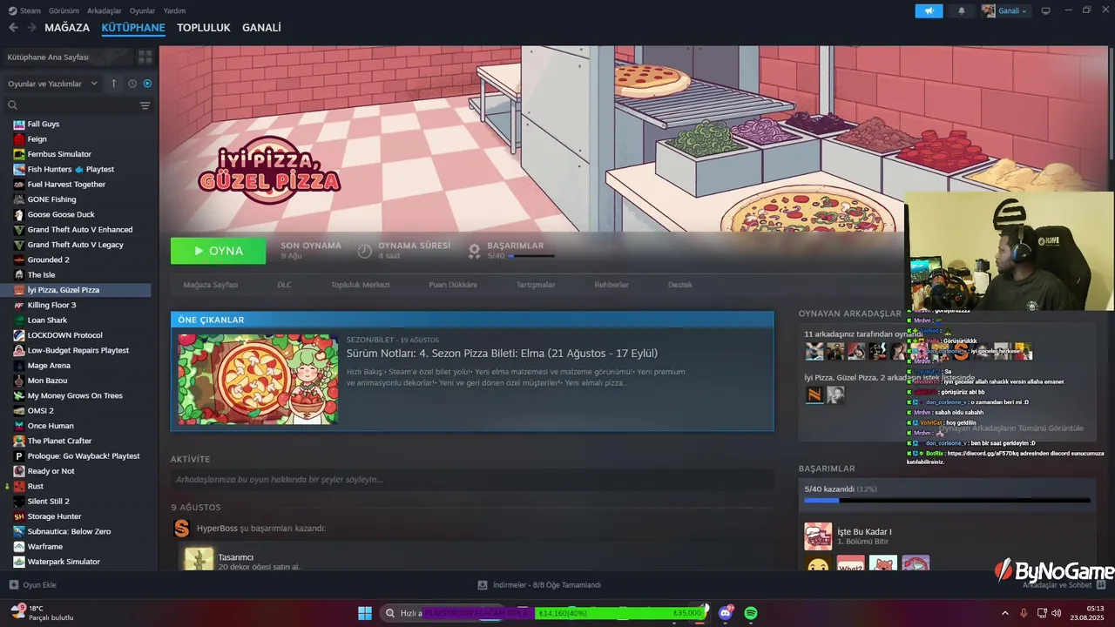This screenshot has height=627, width=1115.
Task: Click HyperBoss user avatar in activity feed
Action: click(x=181, y=529)
